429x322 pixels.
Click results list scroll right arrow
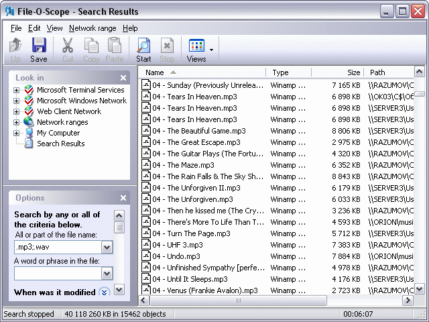(408, 301)
